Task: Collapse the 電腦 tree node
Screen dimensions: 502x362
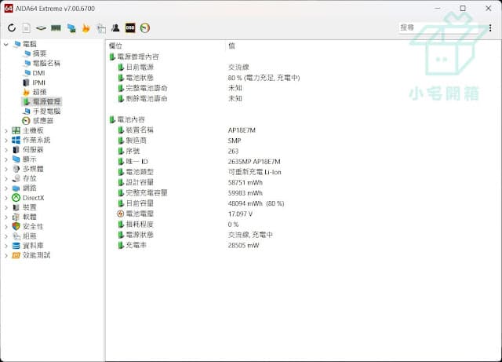Action: click(5, 44)
